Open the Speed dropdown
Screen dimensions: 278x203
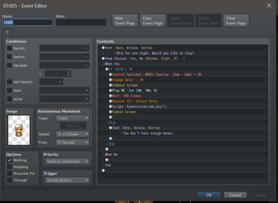click(72, 134)
